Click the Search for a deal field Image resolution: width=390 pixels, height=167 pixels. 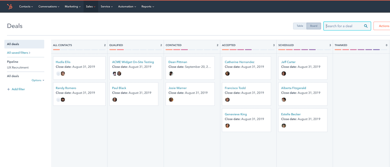[x=344, y=26]
